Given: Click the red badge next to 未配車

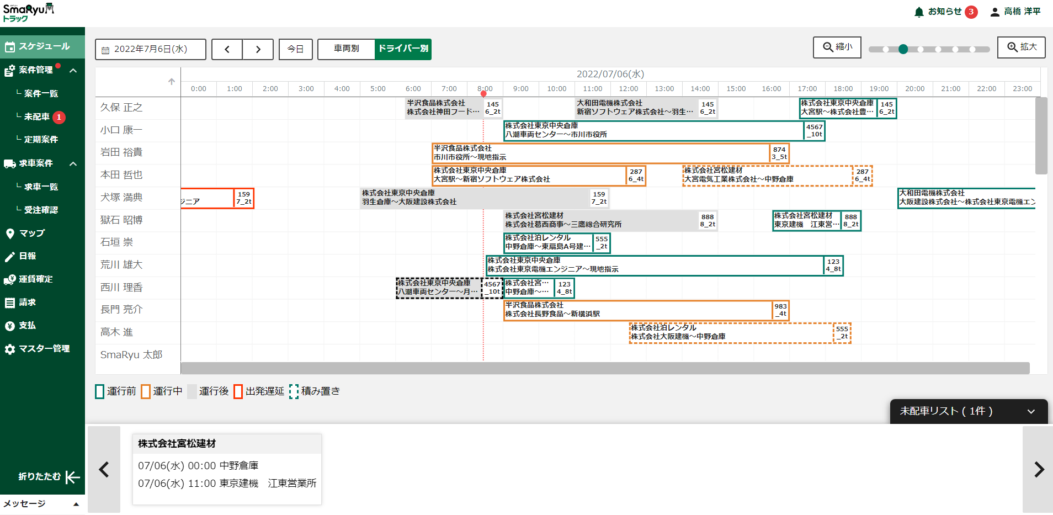Looking at the screenshot, I should 59,117.
